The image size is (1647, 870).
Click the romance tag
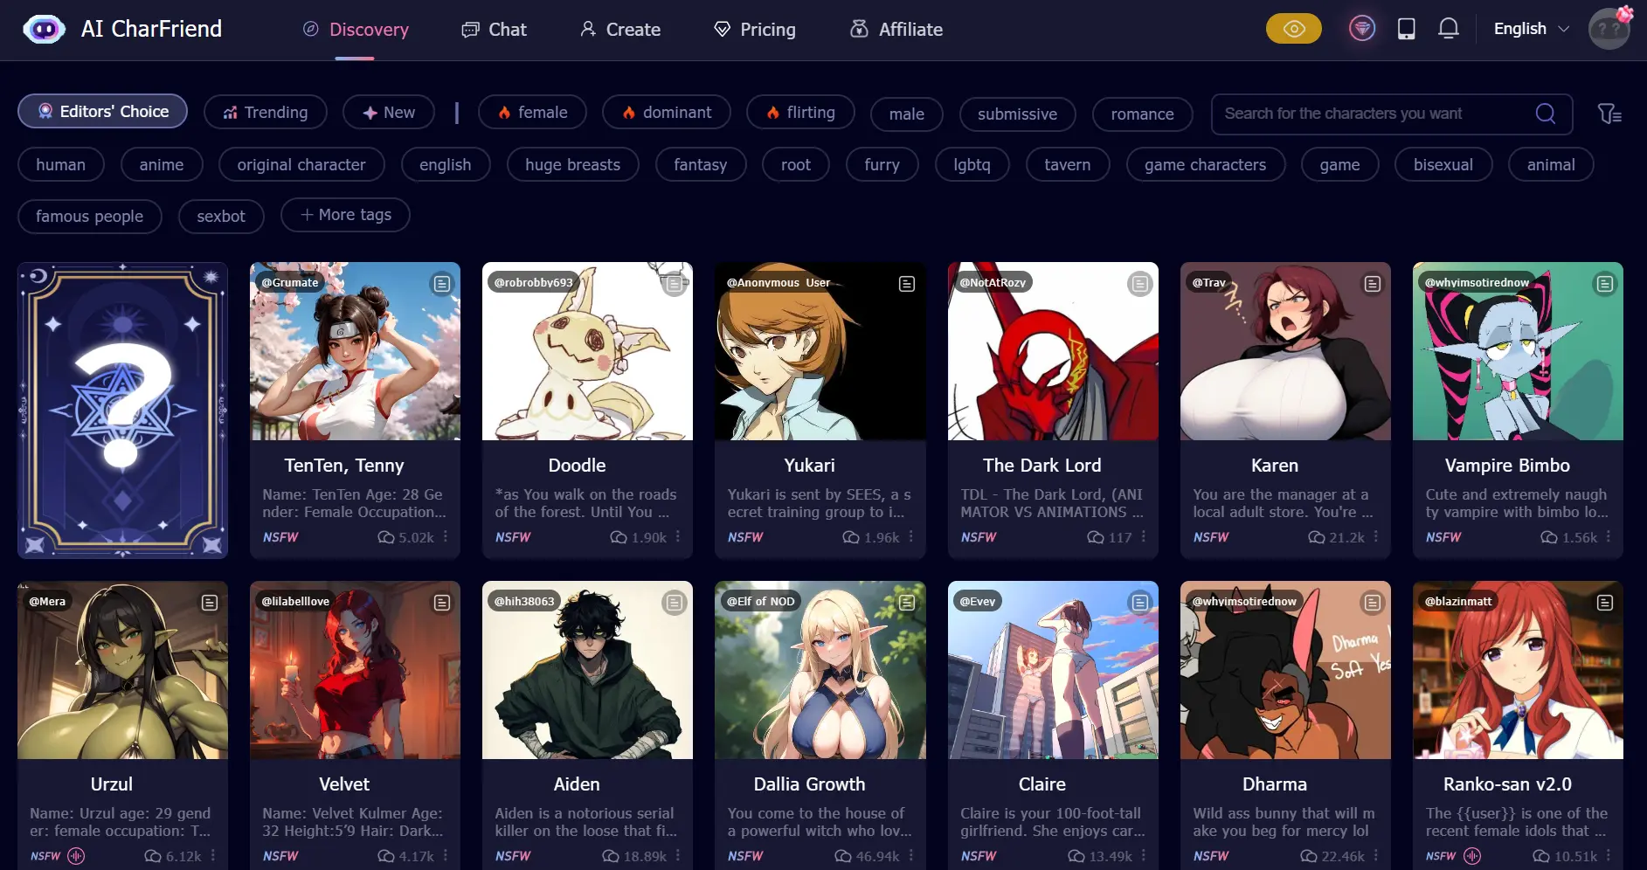[x=1142, y=114]
